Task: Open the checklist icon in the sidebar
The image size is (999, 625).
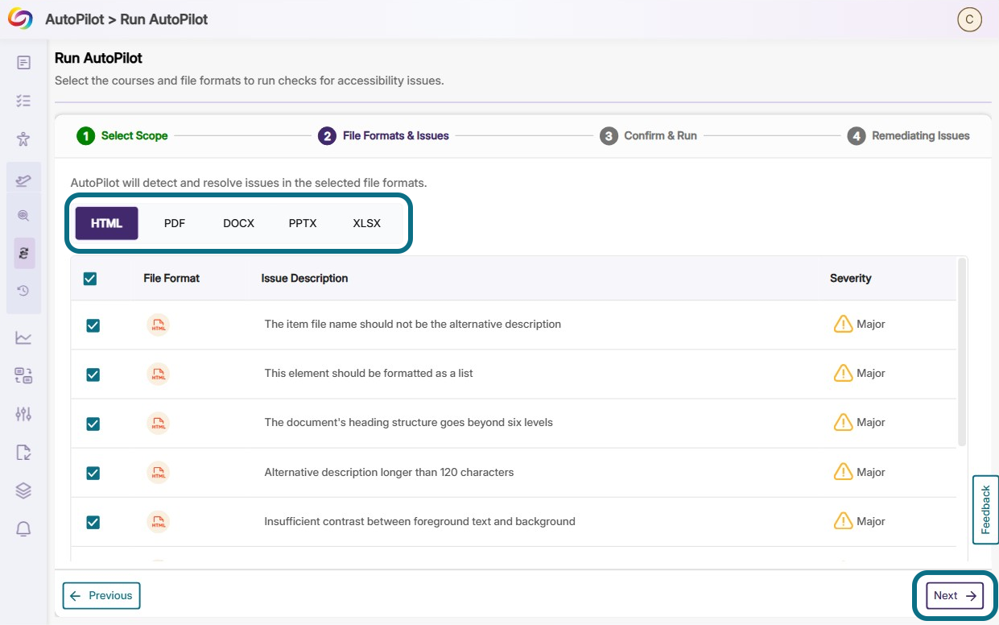Action: click(x=23, y=101)
